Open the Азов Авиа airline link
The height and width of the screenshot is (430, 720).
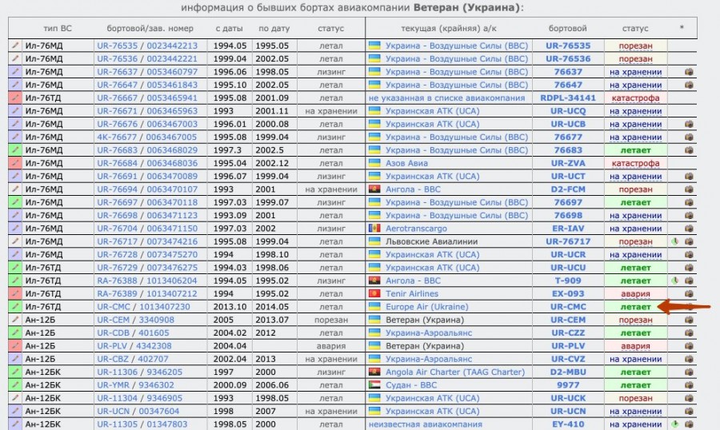[406, 163]
